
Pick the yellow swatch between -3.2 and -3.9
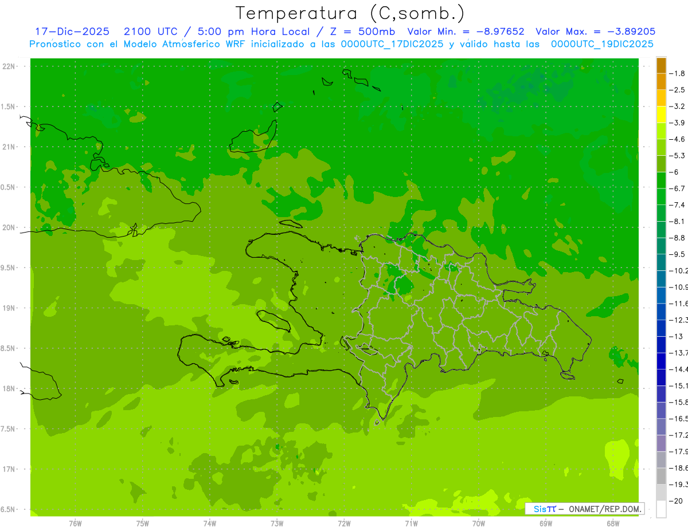[x=661, y=114]
